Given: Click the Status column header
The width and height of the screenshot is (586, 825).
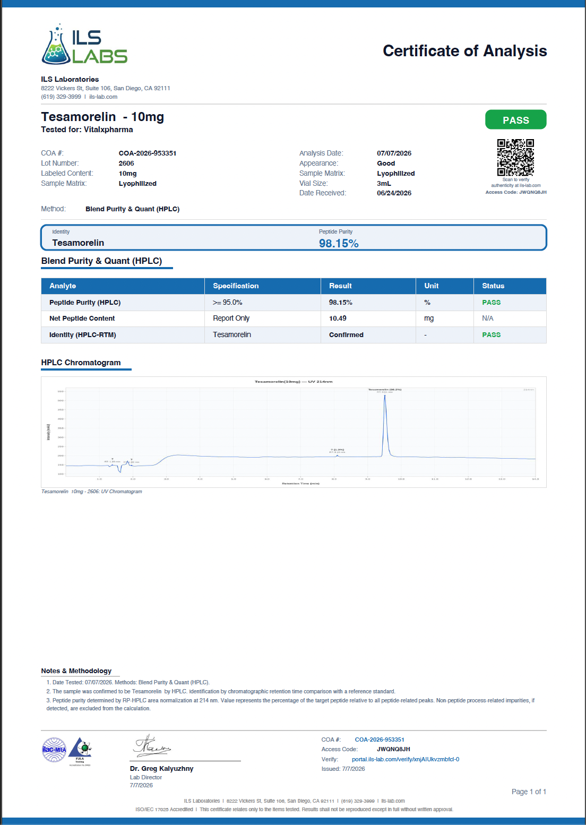Looking at the screenshot, I should [493, 286].
